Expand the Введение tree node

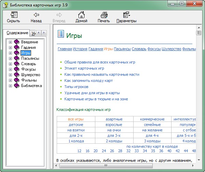pos(10,42)
